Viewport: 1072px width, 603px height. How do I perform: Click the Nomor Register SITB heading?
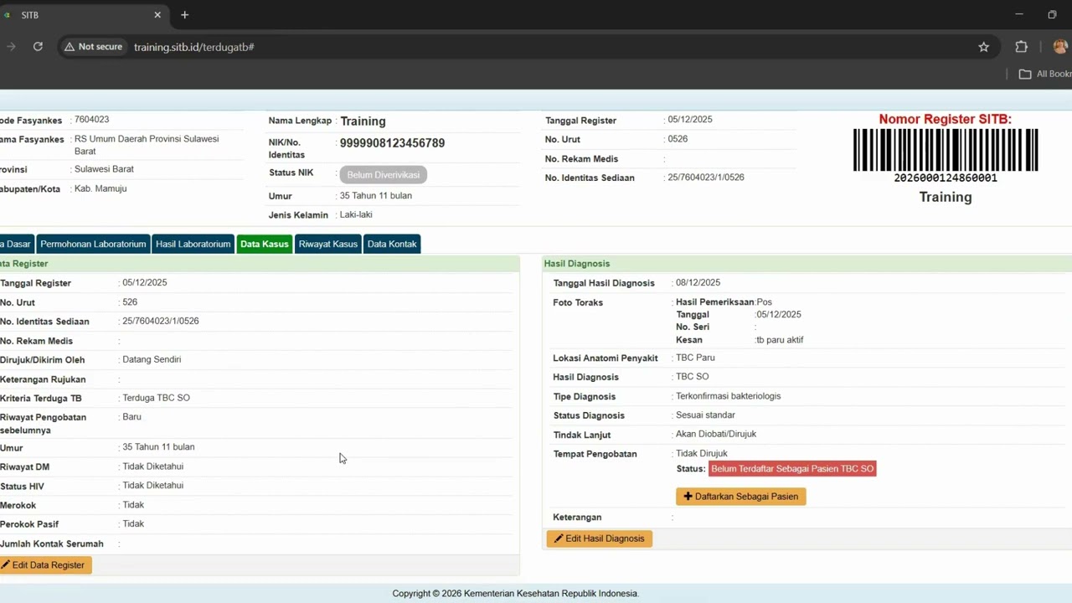(946, 120)
